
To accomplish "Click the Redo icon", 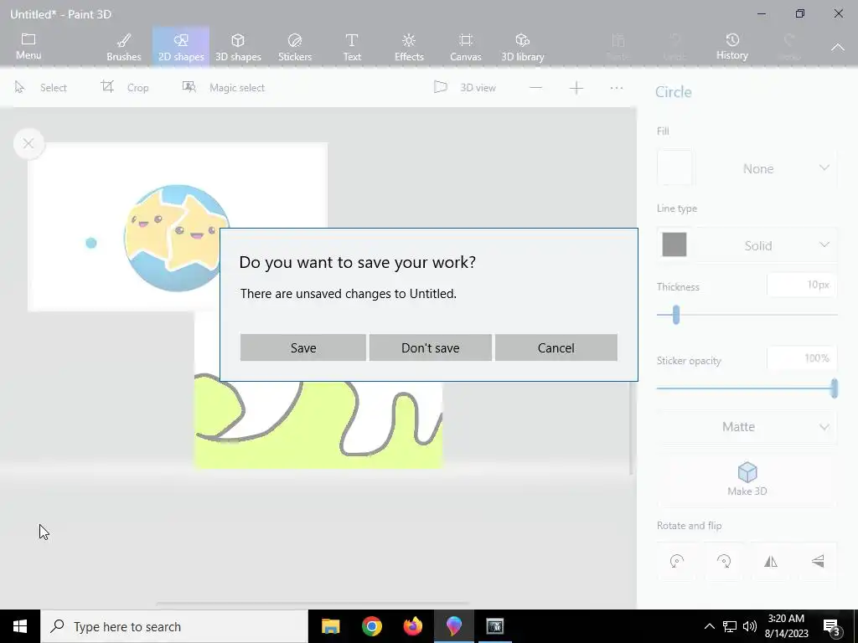I will (788, 47).
